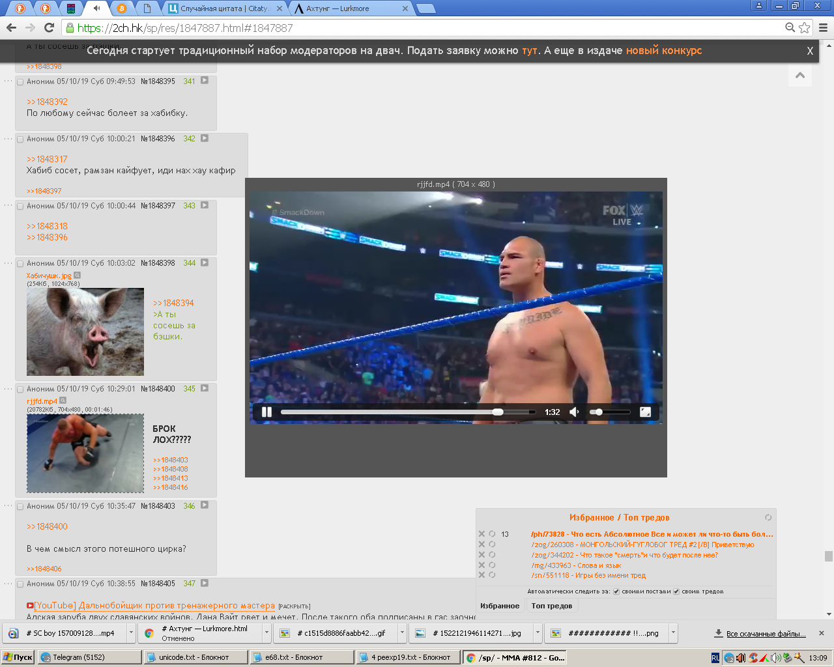Toggle auto-follow 'своими постами' checkbox

point(616,591)
